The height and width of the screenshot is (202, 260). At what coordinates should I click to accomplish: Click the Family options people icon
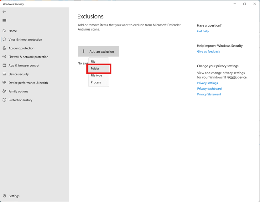click(4, 91)
